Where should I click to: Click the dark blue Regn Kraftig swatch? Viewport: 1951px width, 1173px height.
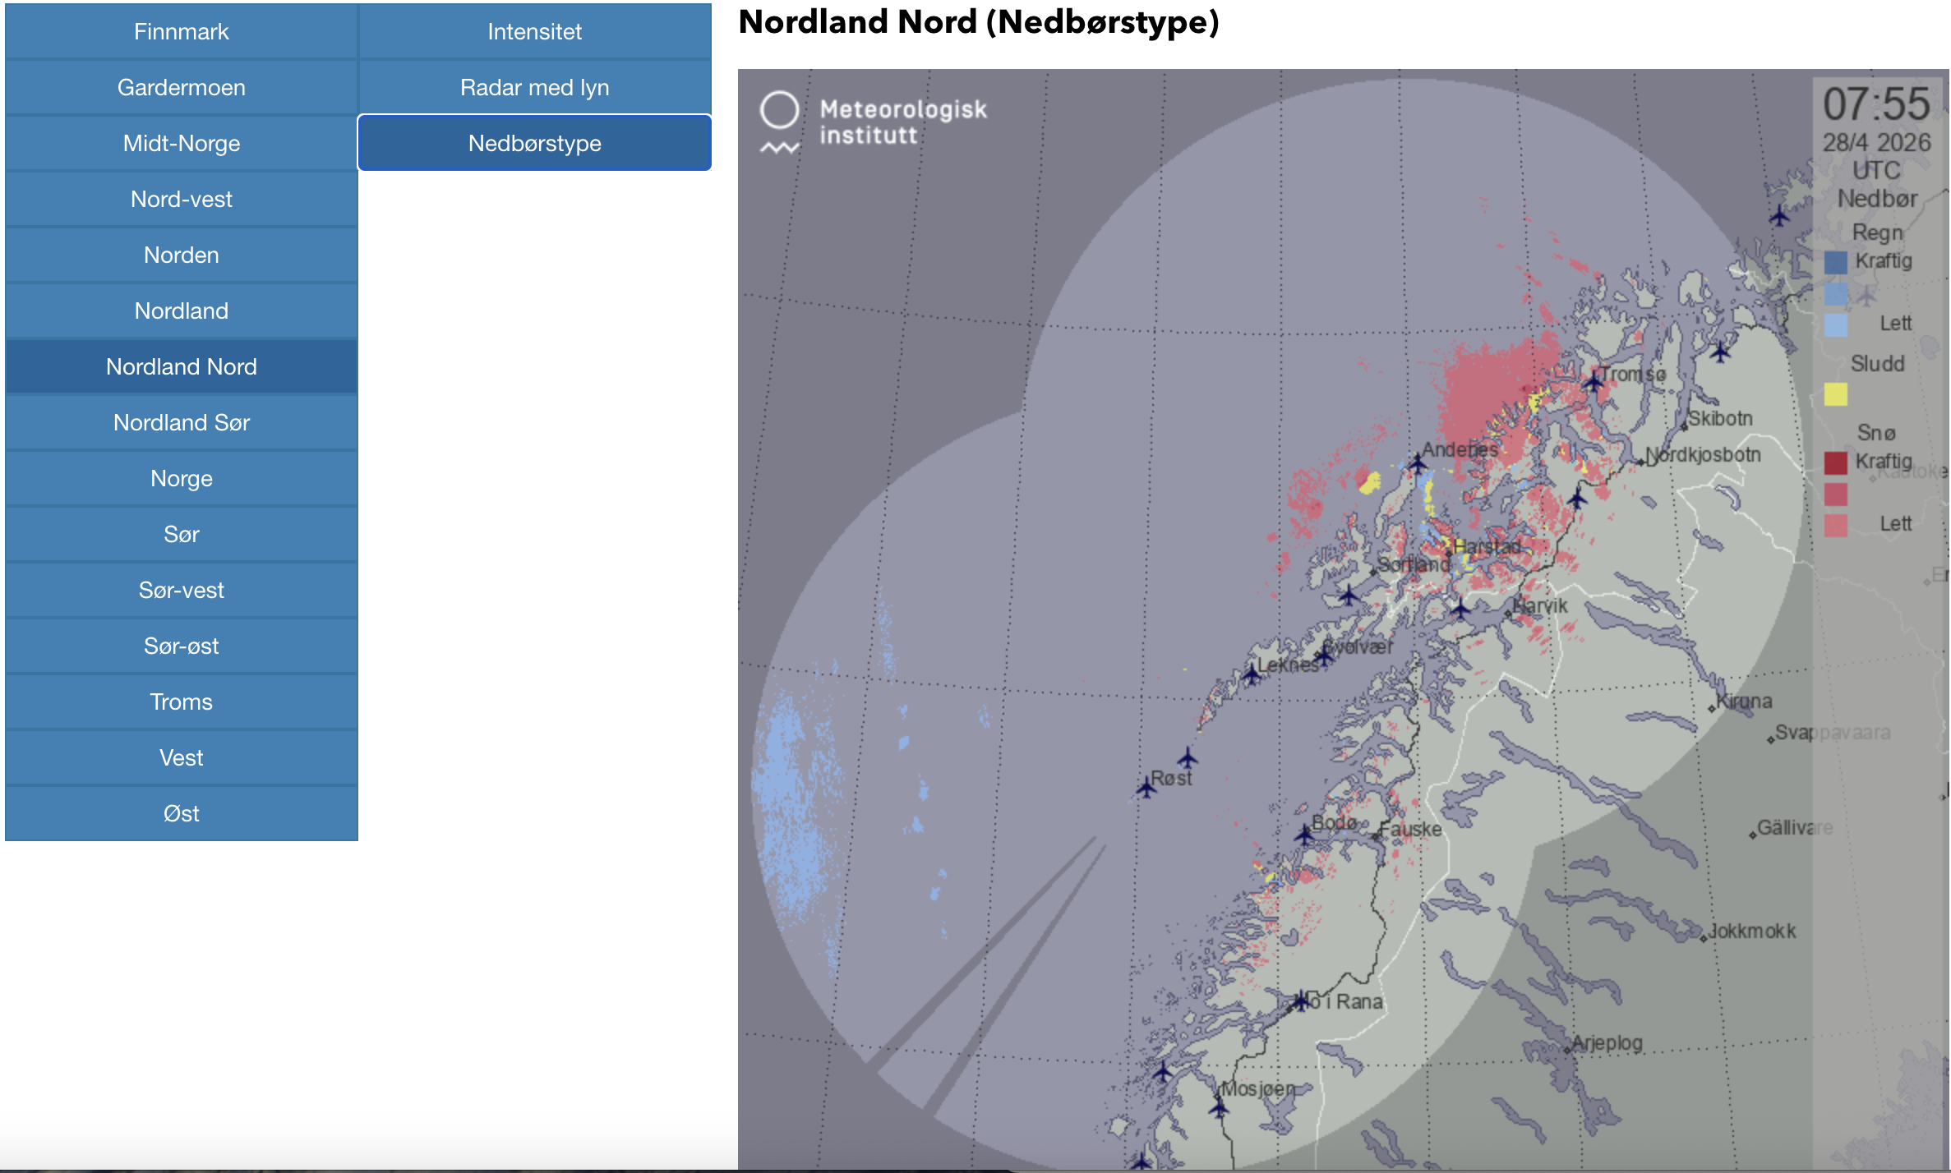coord(1836,262)
